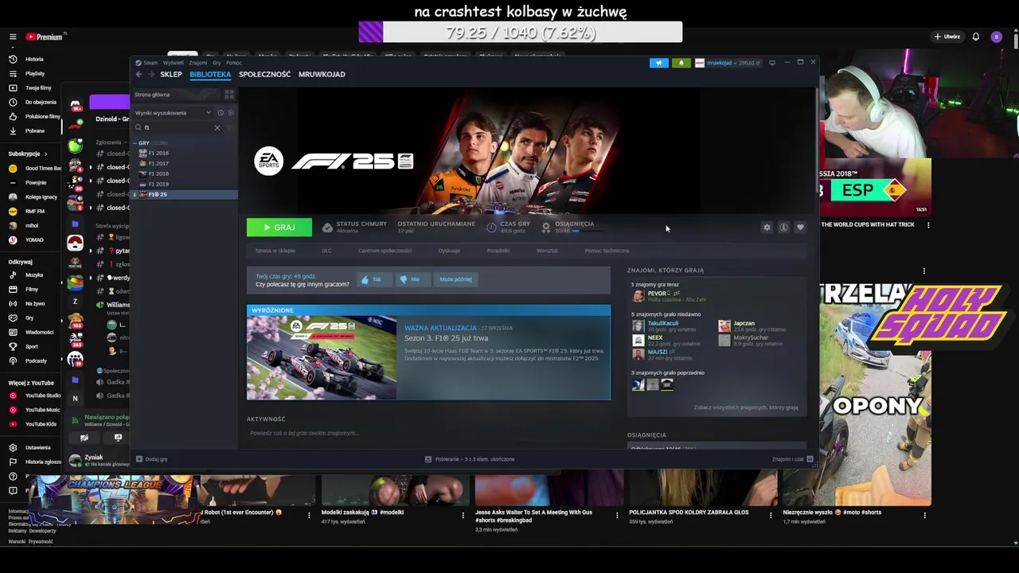Open Gry menu in Steam

[x=217, y=63]
